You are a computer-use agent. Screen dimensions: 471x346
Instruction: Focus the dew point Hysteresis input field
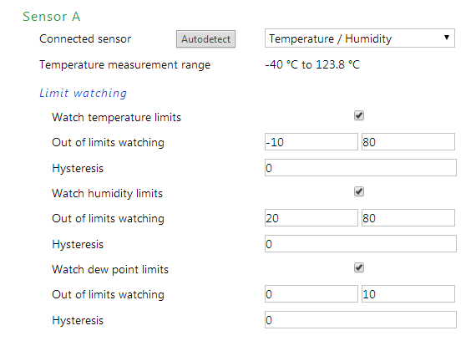361,320
